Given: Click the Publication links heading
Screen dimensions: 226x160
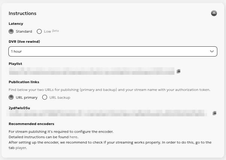Looking at the screenshot, I should 24,82.
